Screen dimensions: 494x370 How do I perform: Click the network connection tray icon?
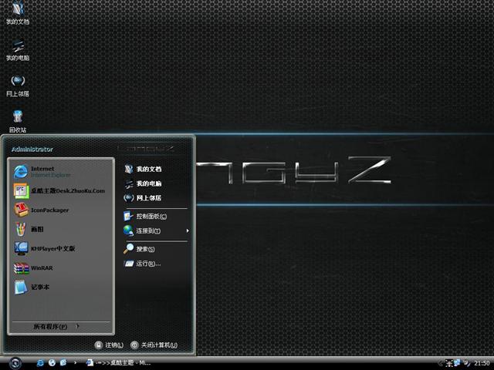(x=456, y=363)
